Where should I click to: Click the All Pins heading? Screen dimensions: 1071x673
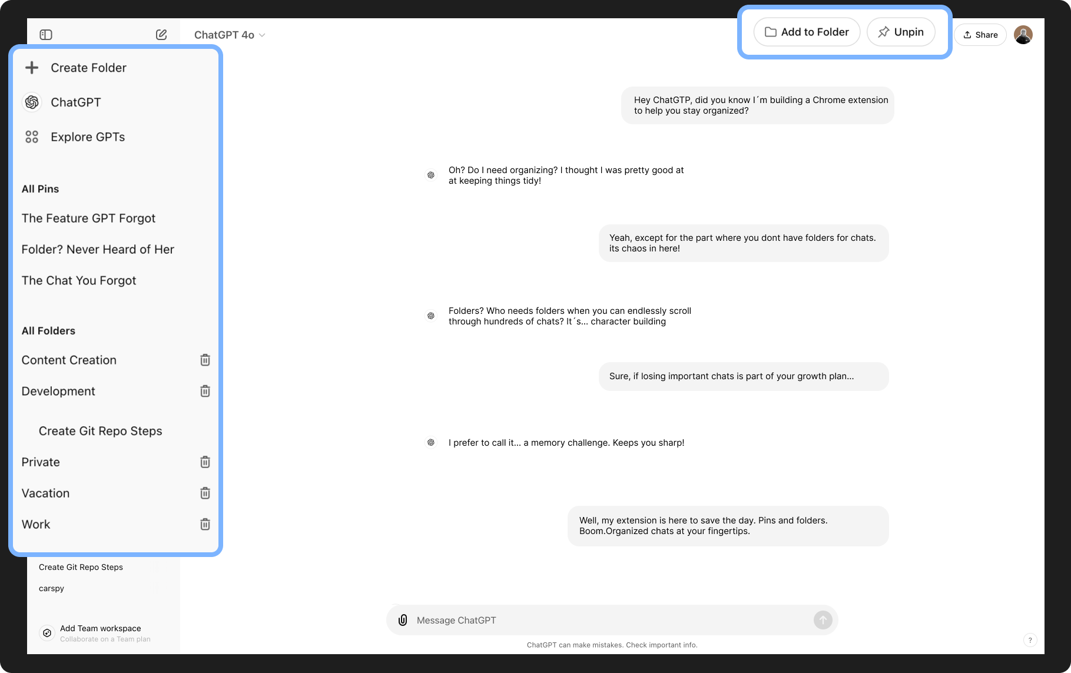(40, 189)
